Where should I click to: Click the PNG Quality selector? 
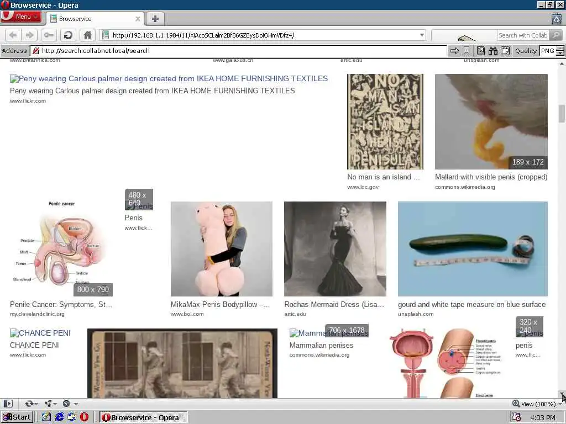(x=548, y=51)
